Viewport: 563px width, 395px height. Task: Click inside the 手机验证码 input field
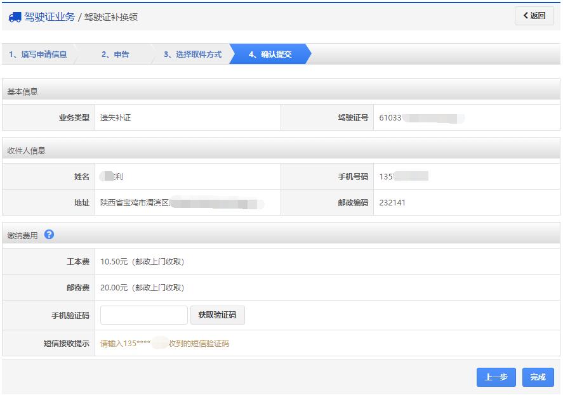pyautogui.click(x=143, y=315)
